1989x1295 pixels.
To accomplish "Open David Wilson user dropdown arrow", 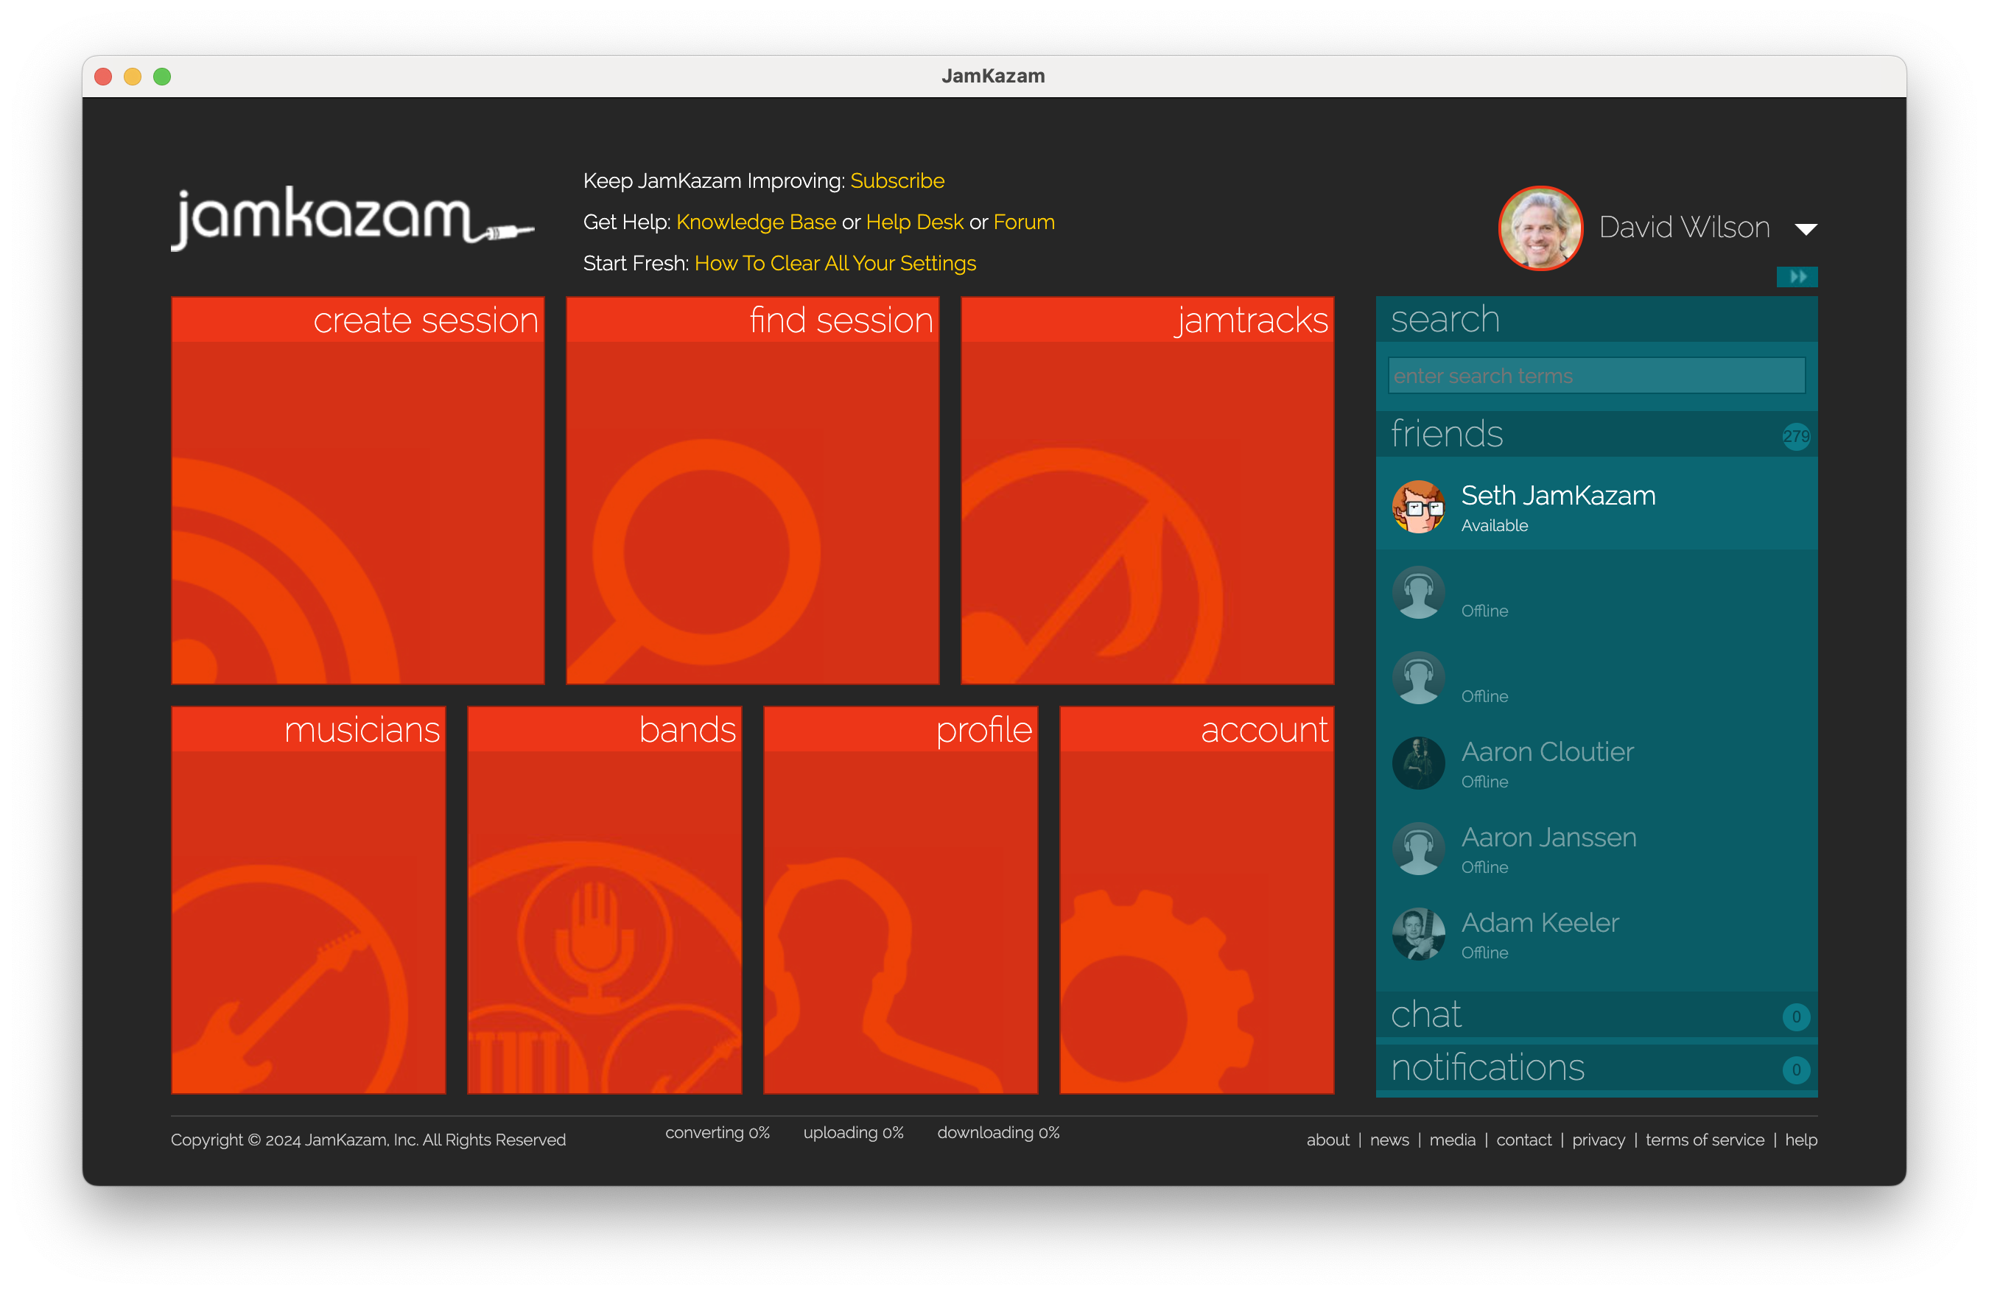I will 1805,229.
